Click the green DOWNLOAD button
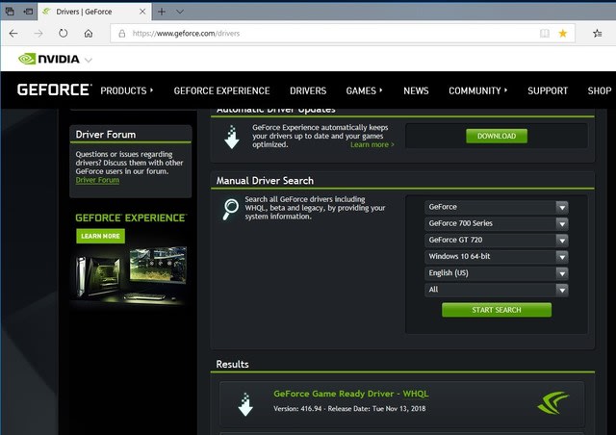616x435 pixels. pos(497,136)
